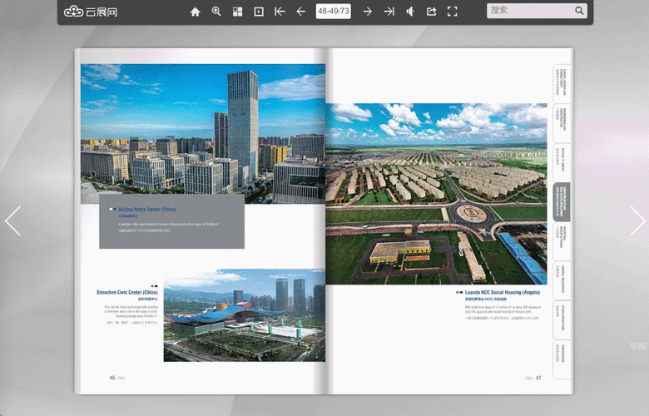Start auto-play slideshow of pages
This screenshot has width=649, height=416.
[x=259, y=12]
